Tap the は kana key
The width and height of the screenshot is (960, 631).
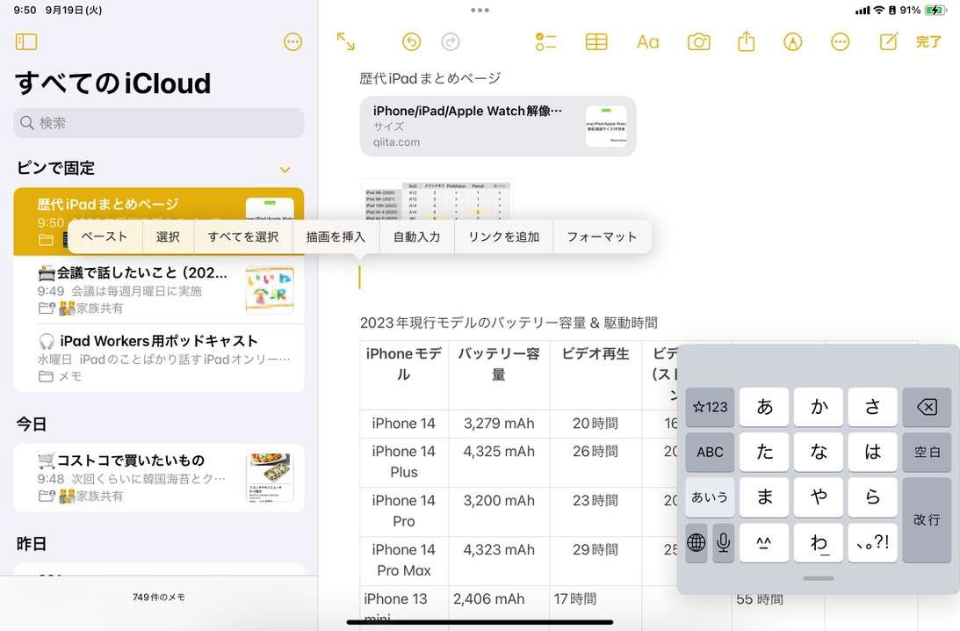pos(872,452)
